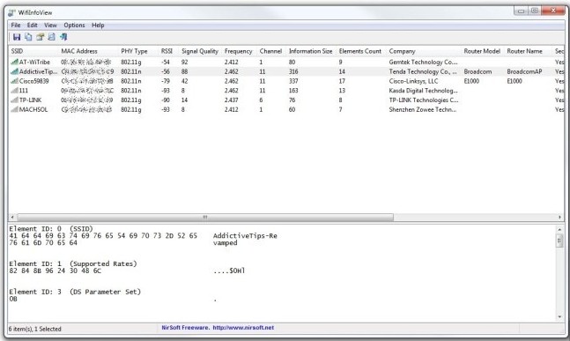Open the Help menu
This screenshot has width=570, height=341.
(98, 25)
